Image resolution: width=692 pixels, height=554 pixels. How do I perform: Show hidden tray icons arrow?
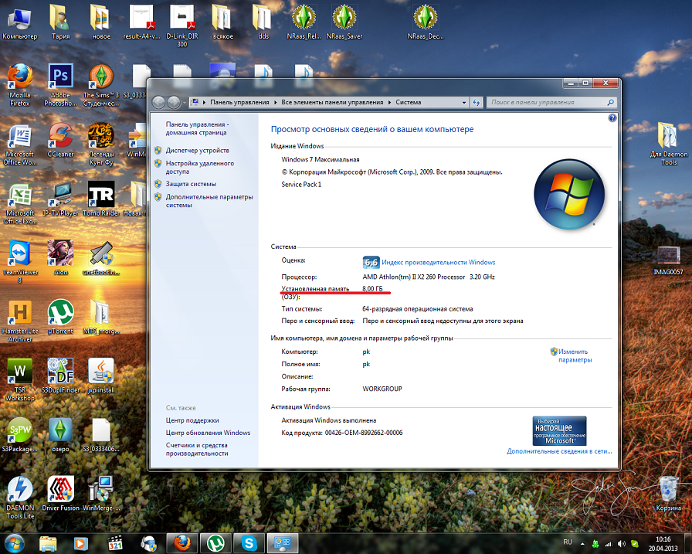582,544
